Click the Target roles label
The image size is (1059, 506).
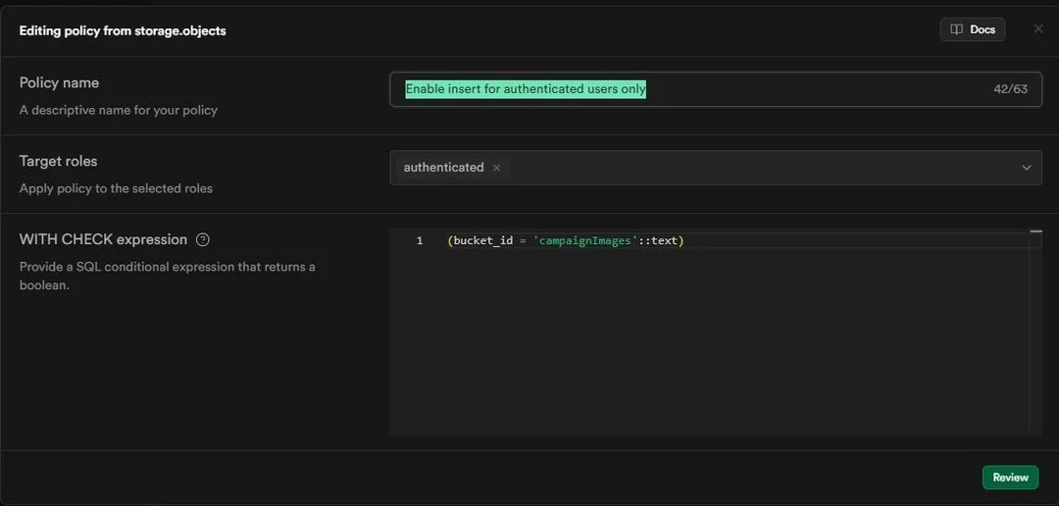pos(59,161)
